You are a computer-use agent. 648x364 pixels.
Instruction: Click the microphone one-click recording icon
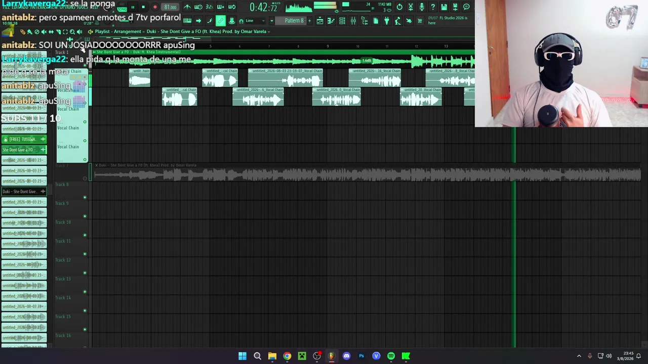pyautogui.click(x=422, y=7)
